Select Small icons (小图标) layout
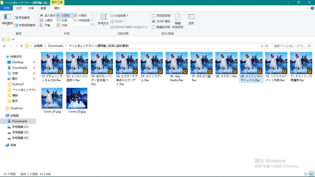This screenshot has width=315, height=177. click(x=47, y=20)
